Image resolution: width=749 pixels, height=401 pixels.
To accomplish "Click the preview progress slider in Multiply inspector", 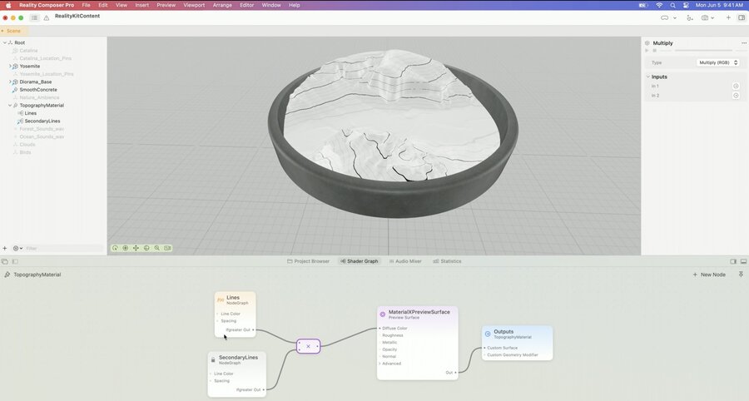I will 703,50.
